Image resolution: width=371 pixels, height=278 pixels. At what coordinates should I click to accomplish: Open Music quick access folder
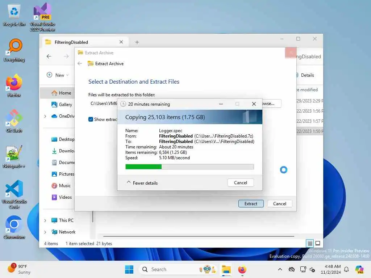click(61, 186)
